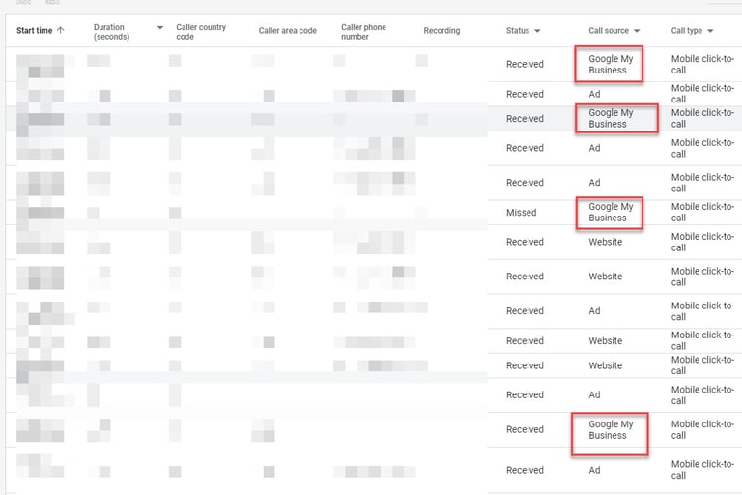Select Mobile click-to-call in the Missed row
Viewport: 742px width, 495px height.
(702, 212)
